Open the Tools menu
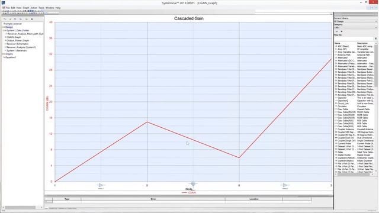This screenshot has width=379, height=213. click(x=41, y=8)
